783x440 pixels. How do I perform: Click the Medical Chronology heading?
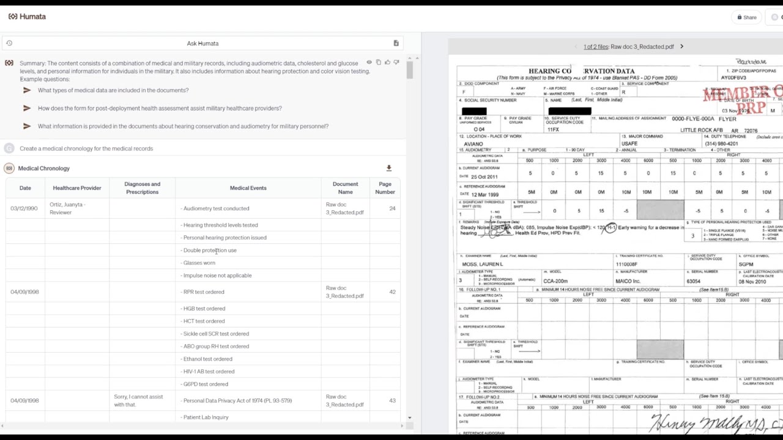click(x=44, y=168)
